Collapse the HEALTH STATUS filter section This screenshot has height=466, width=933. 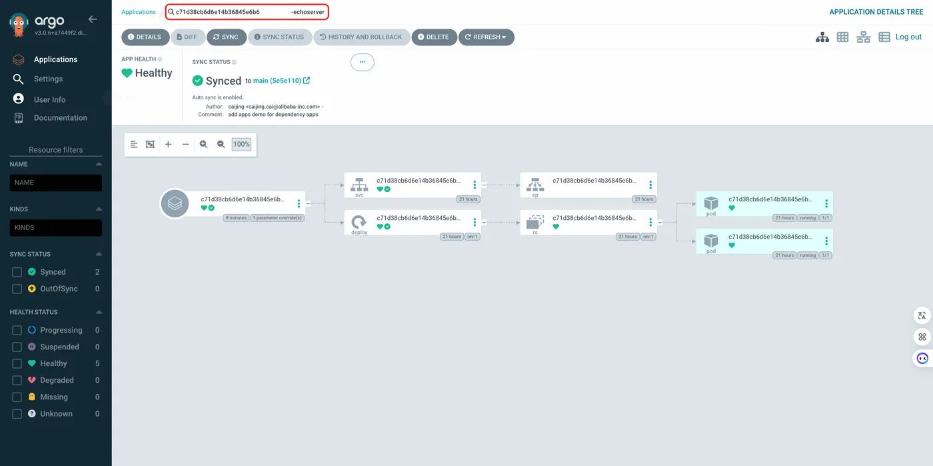(x=99, y=312)
